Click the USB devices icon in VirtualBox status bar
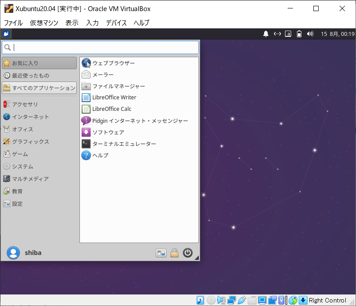 (x=242, y=300)
